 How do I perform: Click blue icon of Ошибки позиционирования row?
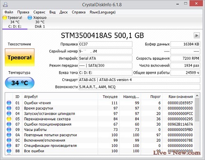click(9, 124)
